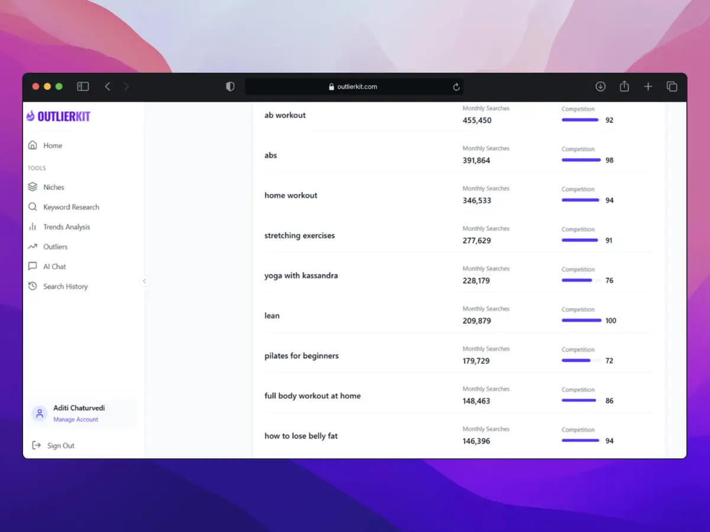
Task: Click the Niches layers icon
Action: point(33,187)
